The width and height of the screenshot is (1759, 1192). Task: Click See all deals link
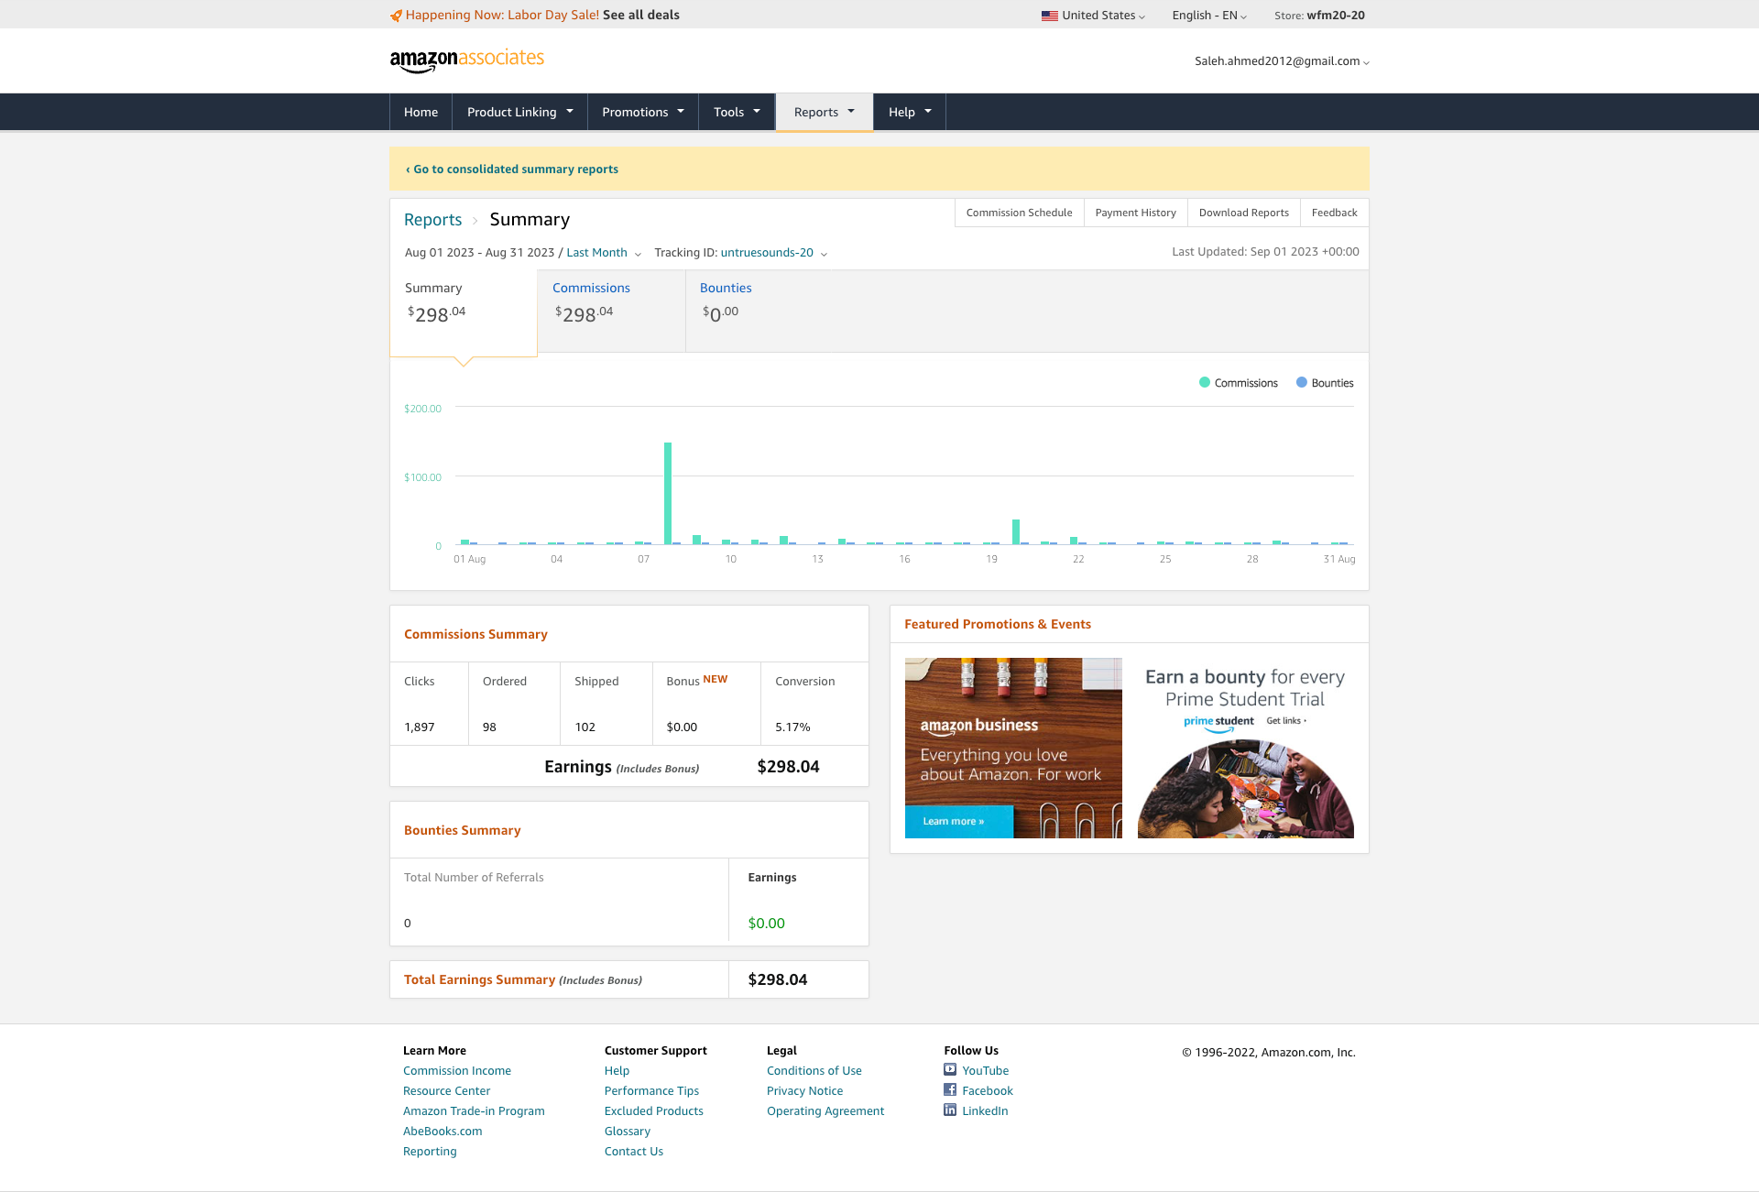[641, 16]
